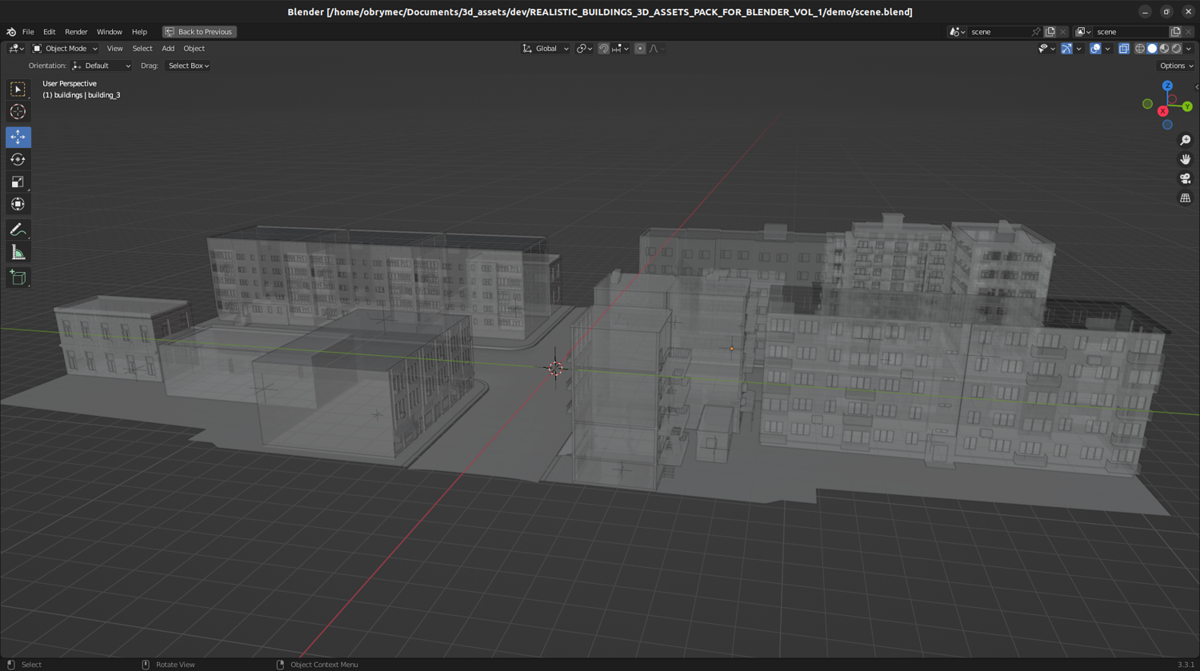Open the gizmo options dropdown arrow
Image resolution: width=1200 pixels, height=671 pixels.
click(1078, 49)
